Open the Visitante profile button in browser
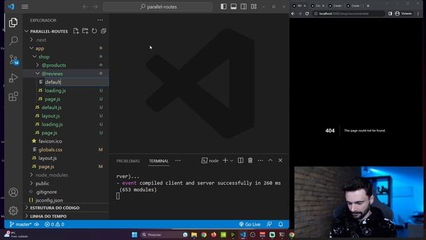426x240 pixels. click(404, 13)
